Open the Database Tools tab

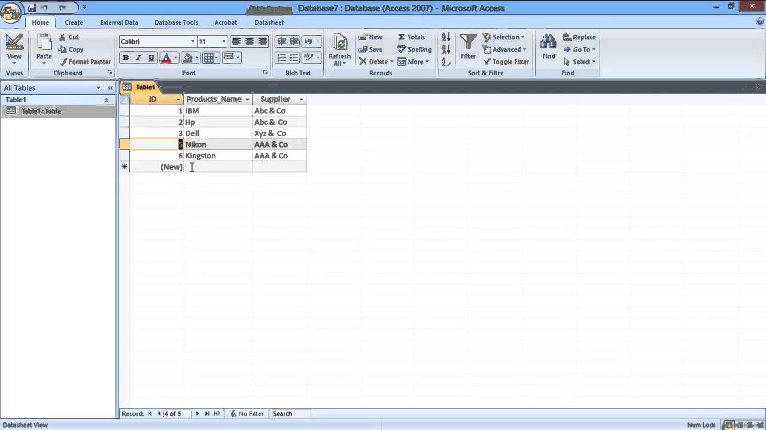pos(177,23)
